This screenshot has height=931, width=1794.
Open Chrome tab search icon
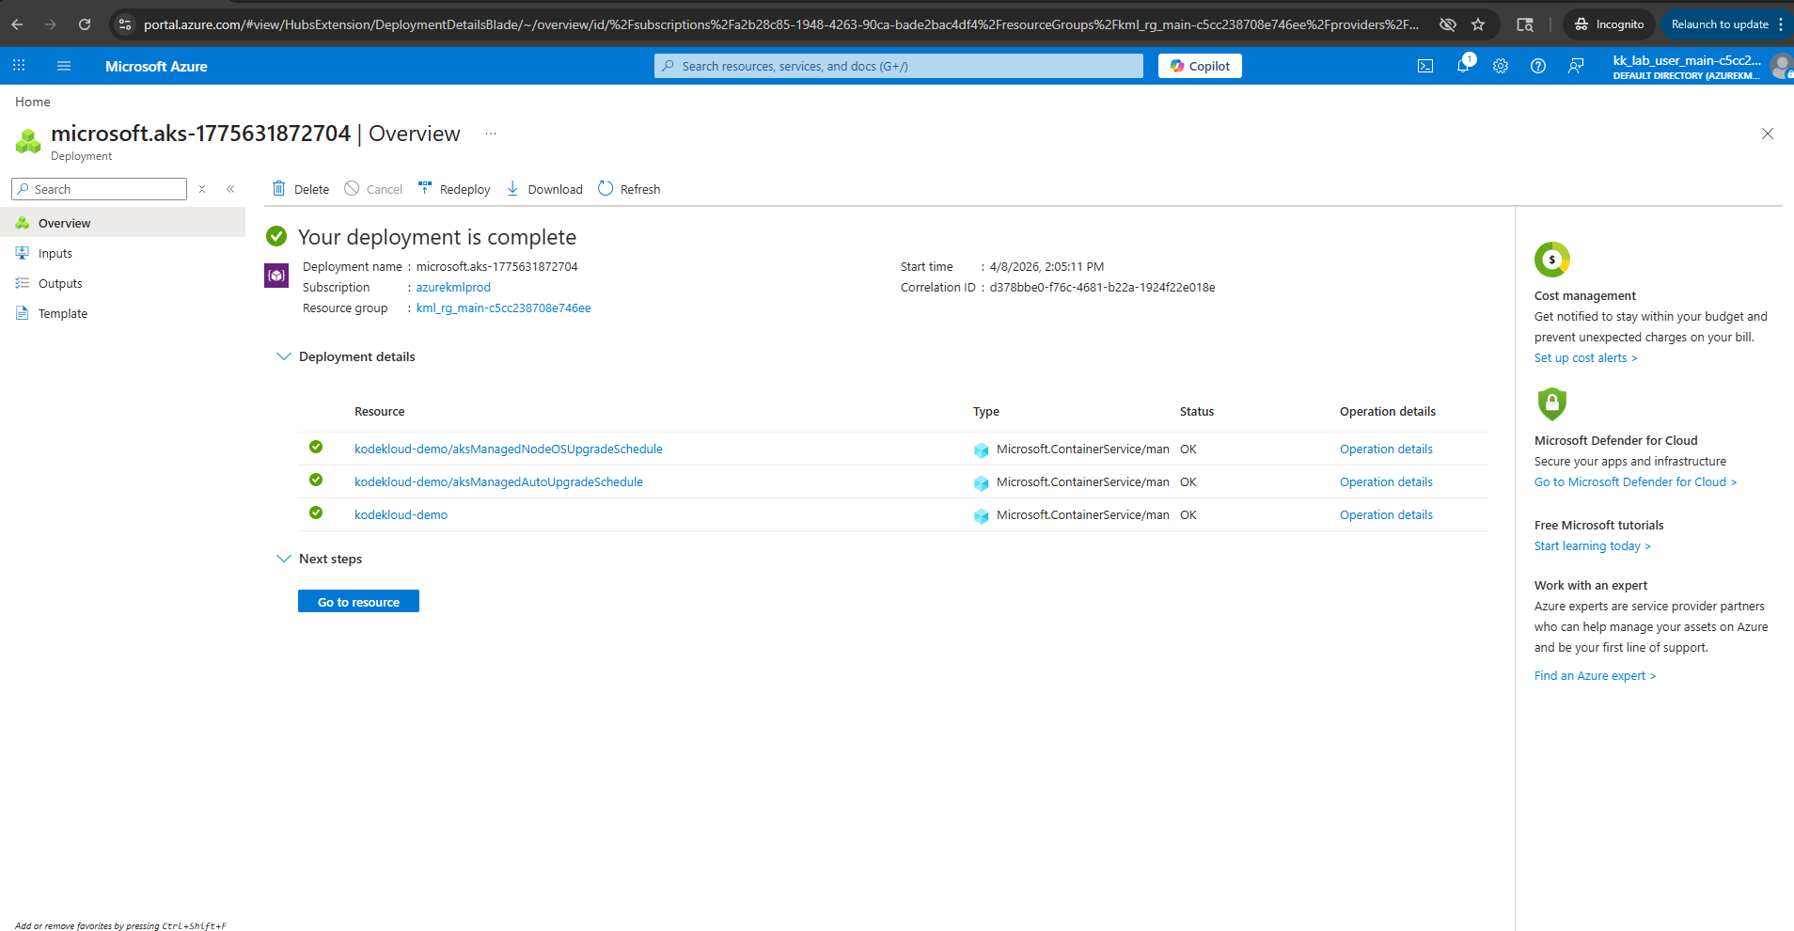click(1525, 24)
